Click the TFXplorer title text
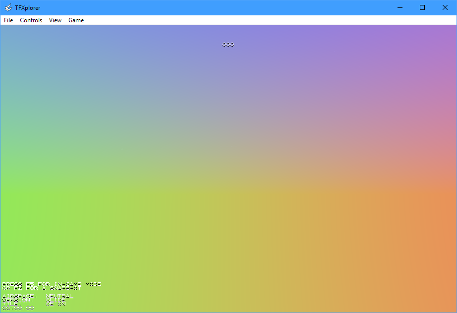457x313 pixels. [x=28, y=7]
